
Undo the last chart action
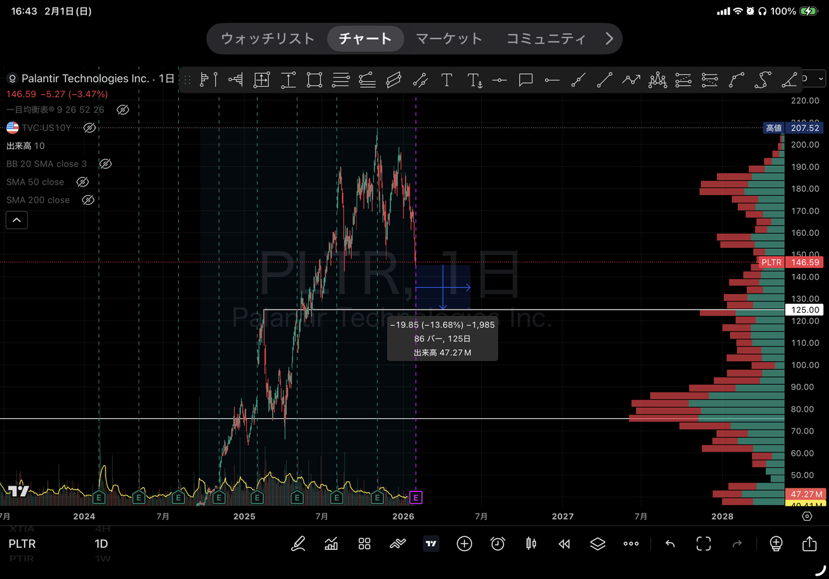tap(670, 544)
